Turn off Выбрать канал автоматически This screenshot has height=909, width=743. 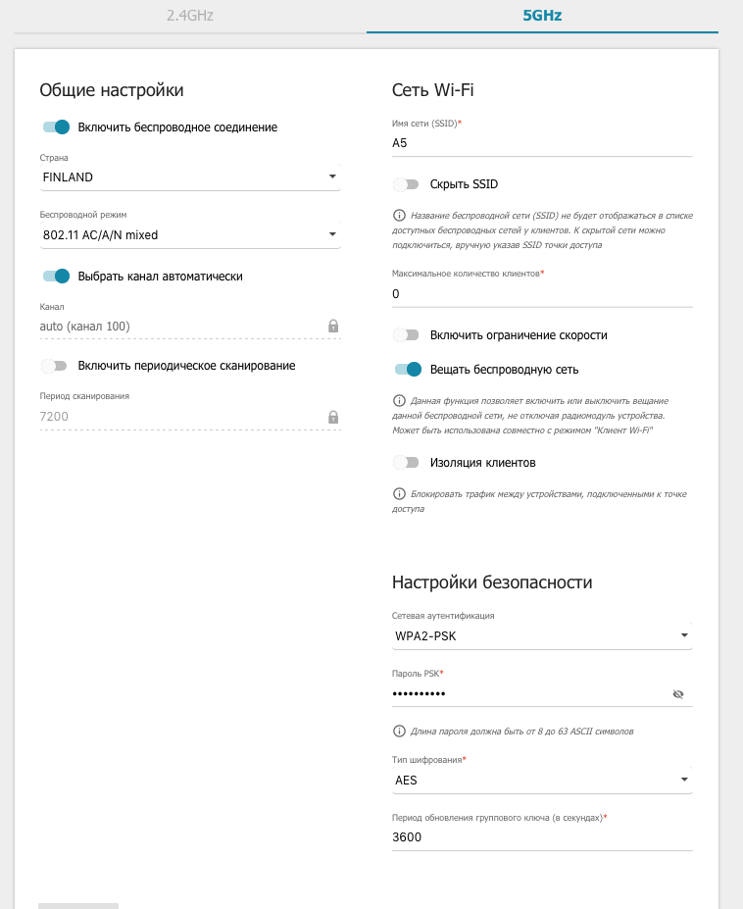click(x=57, y=277)
